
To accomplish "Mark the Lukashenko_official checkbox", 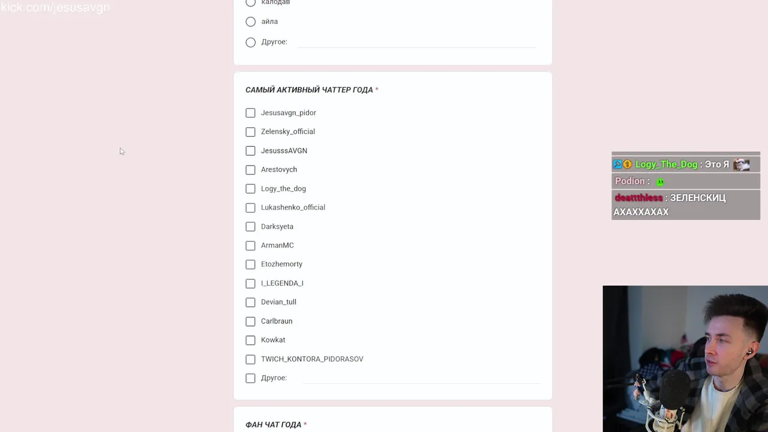I will (250, 208).
